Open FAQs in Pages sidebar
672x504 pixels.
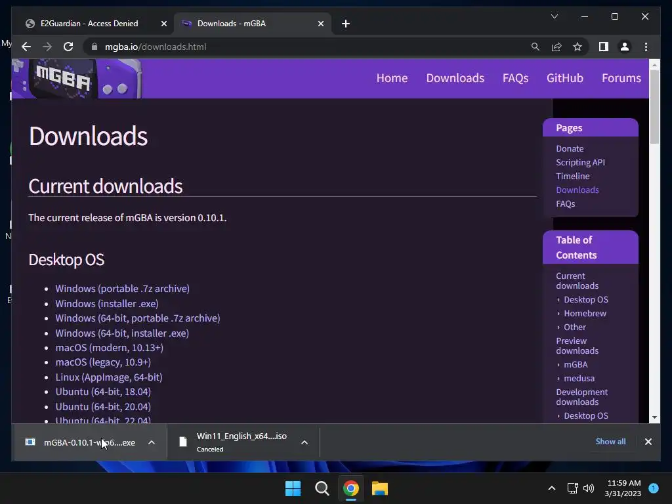[565, 204]
